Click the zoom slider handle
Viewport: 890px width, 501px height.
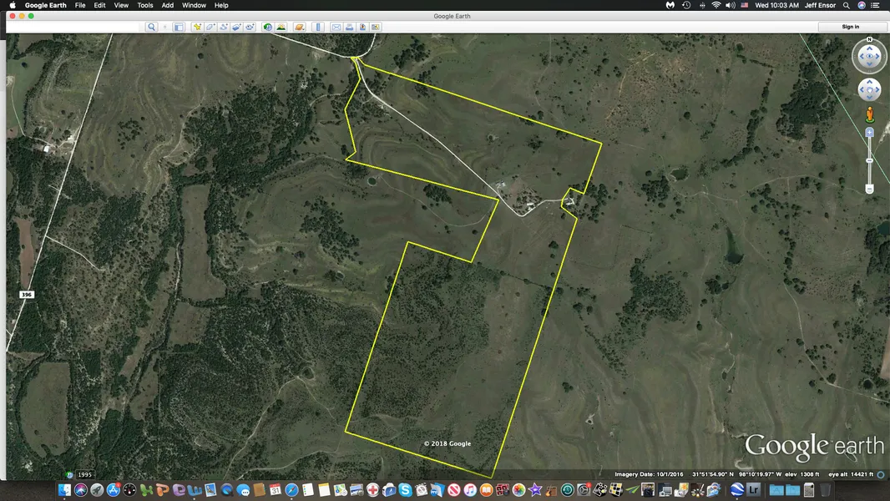point(869,159)
